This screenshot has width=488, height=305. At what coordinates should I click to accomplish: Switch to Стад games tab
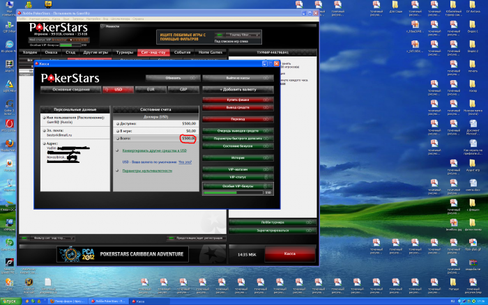pos(70,52)
